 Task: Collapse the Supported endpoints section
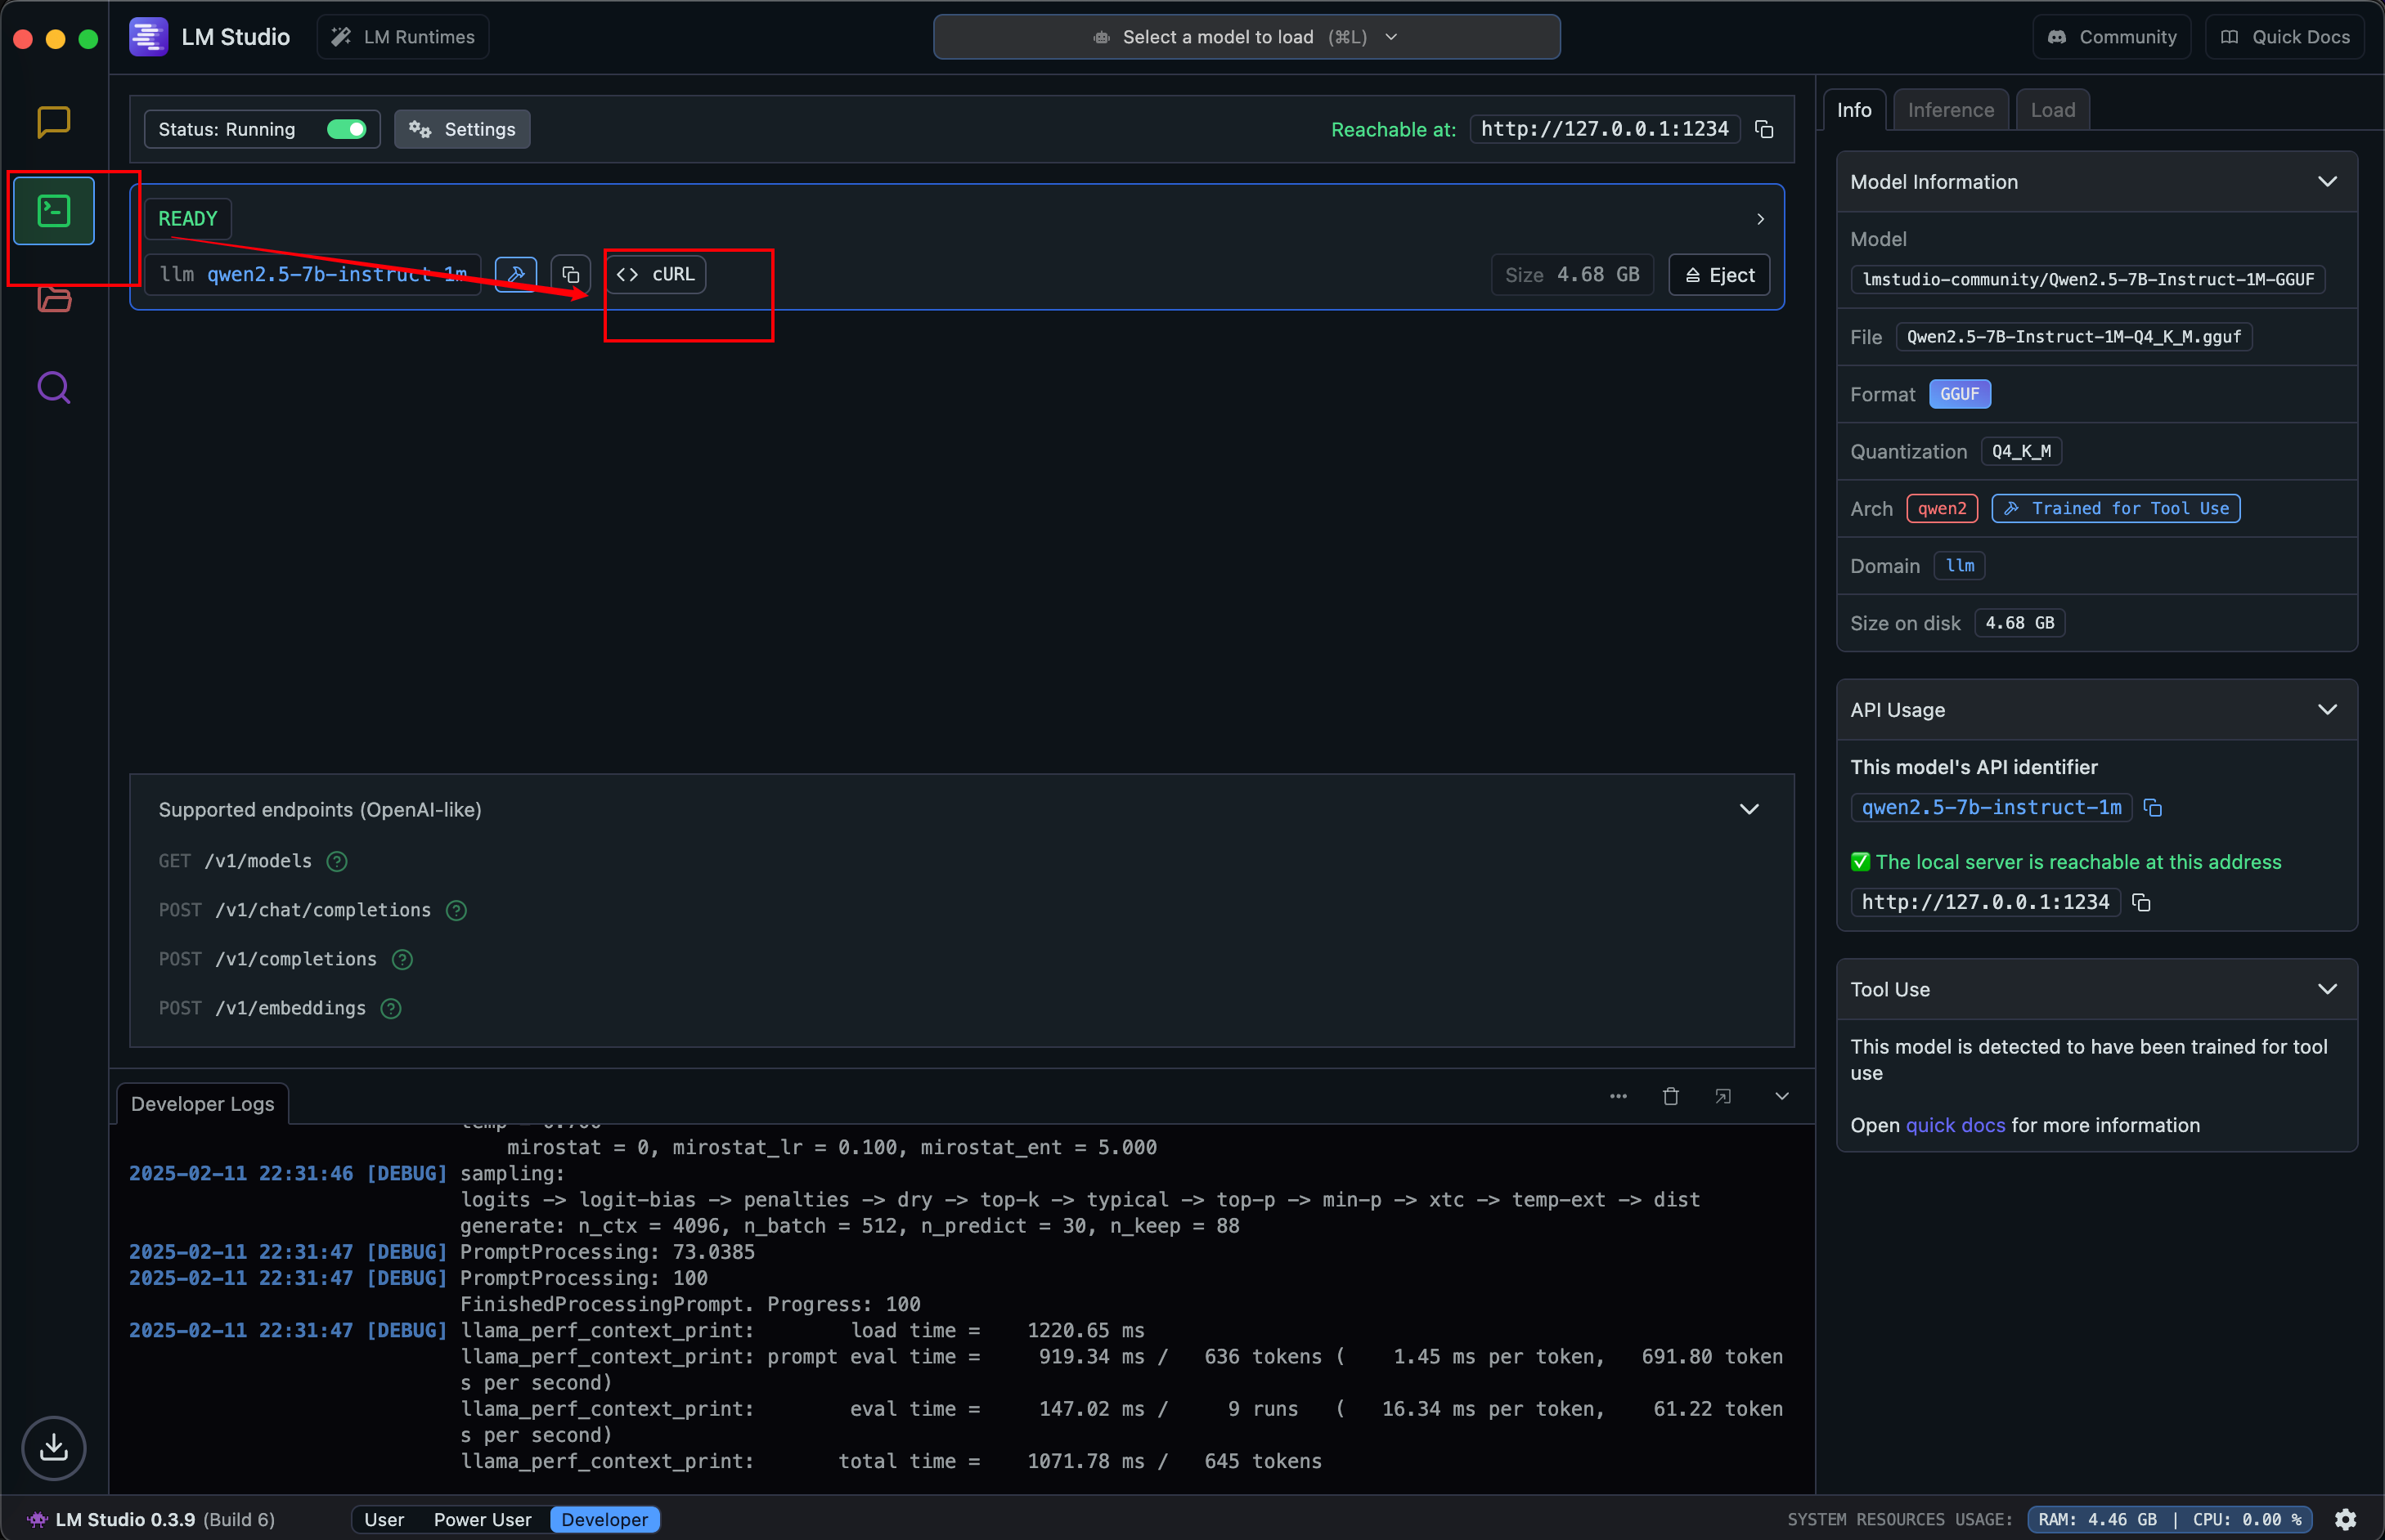click(1749, 809)
